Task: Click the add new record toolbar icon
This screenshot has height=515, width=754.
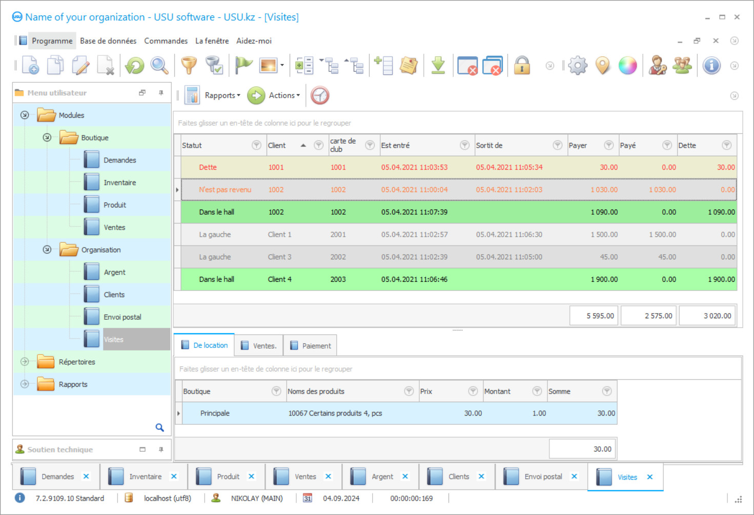Action: tap(30, 66)
